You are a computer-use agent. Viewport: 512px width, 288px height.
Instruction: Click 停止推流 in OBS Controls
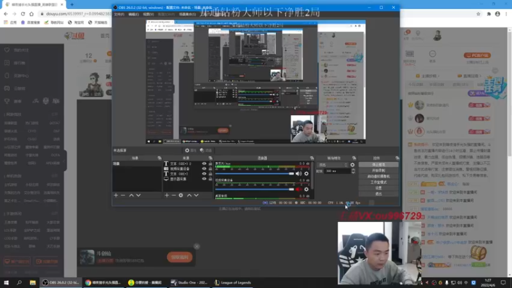(x=378, y=165)
